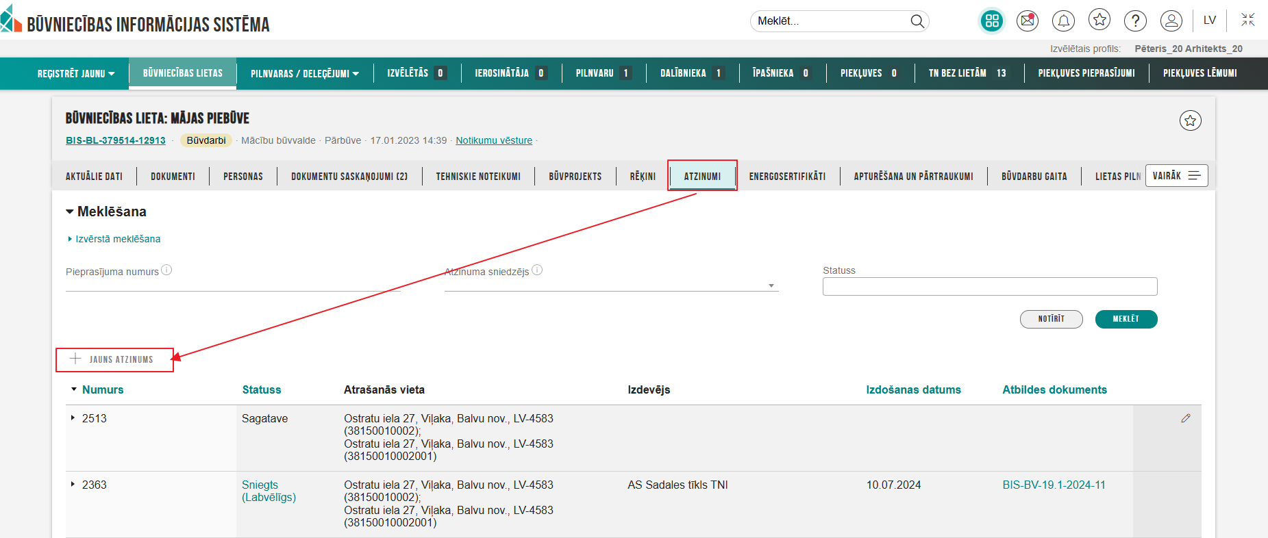
Task: Open the user profile icon
Action: pos(1171,21)
